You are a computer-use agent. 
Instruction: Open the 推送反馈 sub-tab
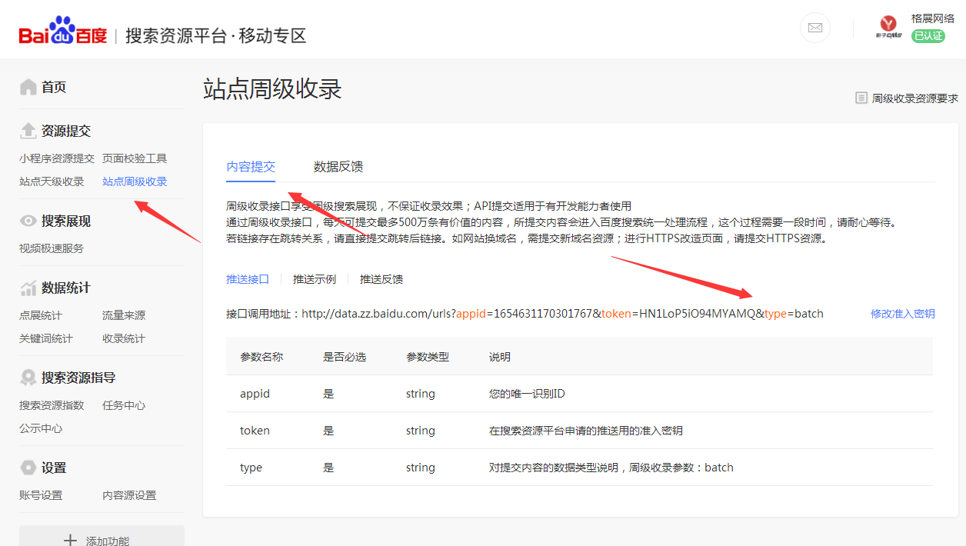click(381, 279)
